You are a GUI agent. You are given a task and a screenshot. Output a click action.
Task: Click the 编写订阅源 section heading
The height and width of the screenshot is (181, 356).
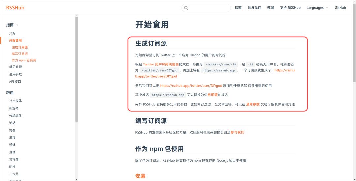[x=151, y=121]
